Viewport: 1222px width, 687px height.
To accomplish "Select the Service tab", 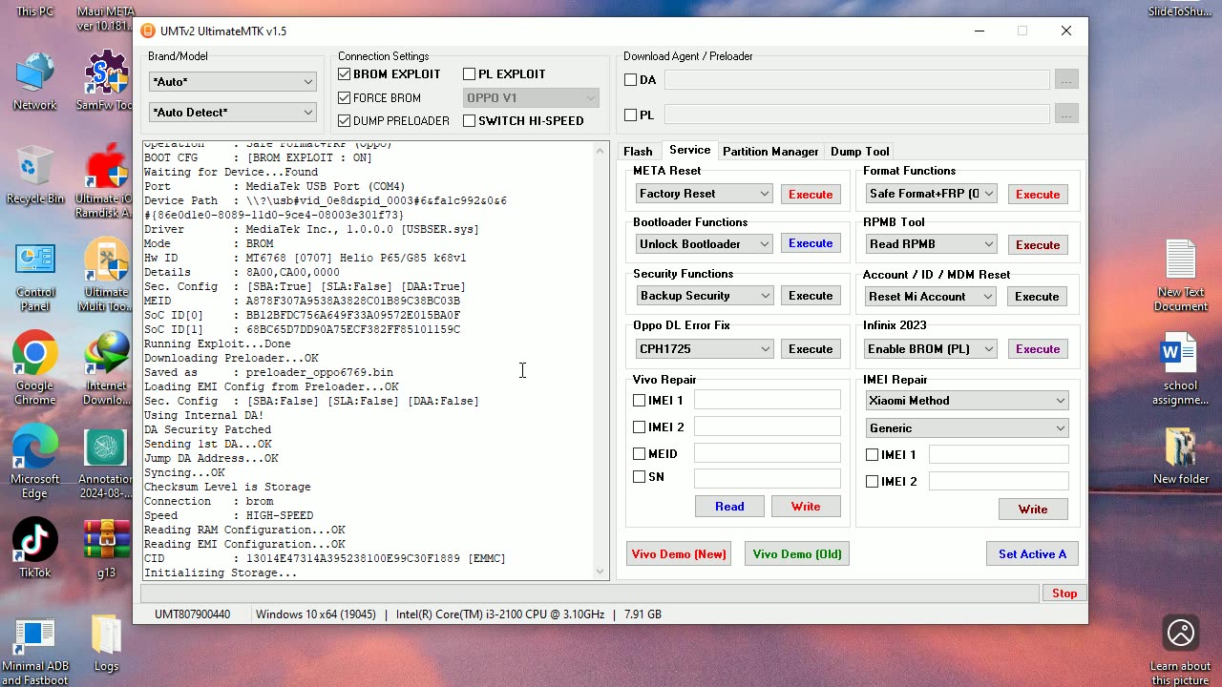I will (689, 150).
